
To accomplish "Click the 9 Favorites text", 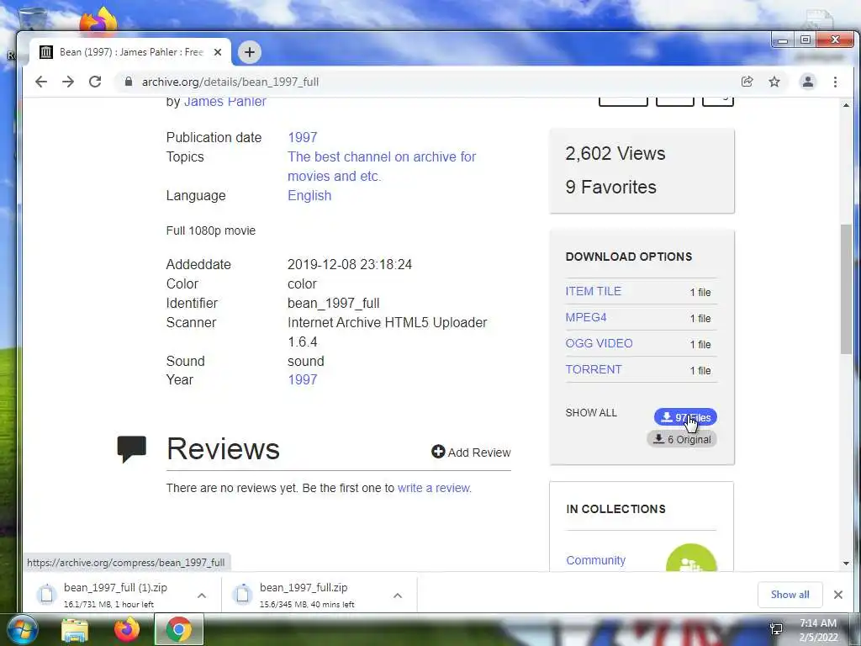I will [610, 187].
